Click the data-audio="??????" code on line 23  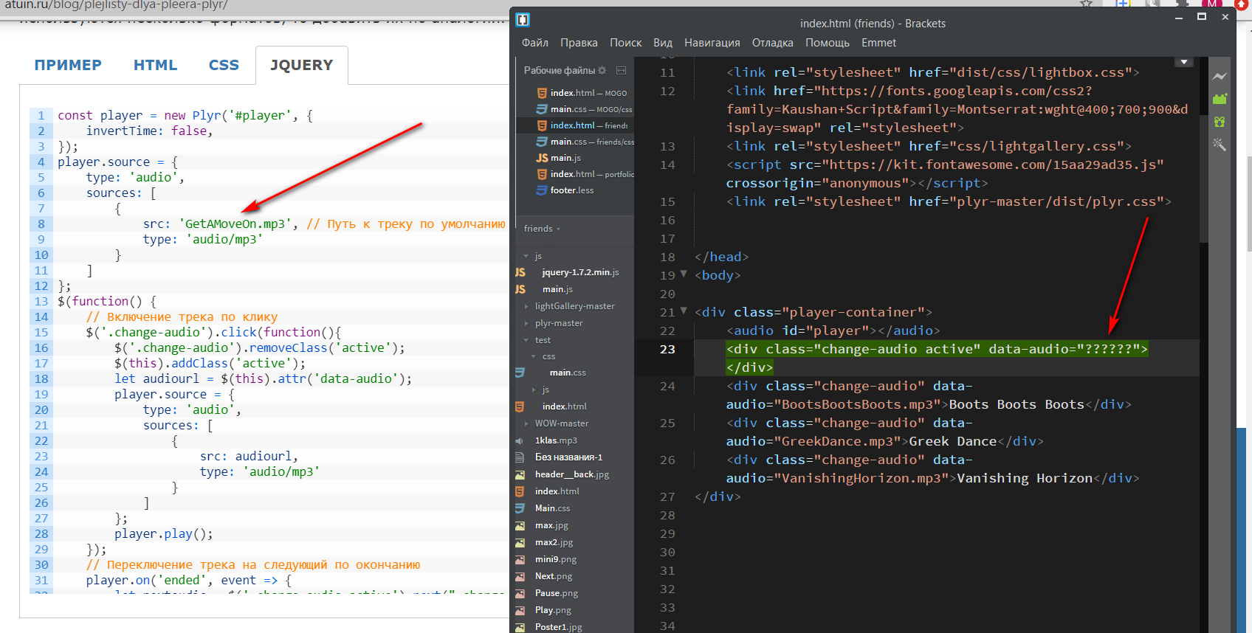pos(1064,349)
